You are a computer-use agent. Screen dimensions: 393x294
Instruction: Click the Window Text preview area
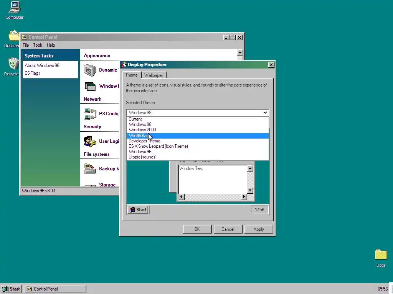click(x=213, y=179)
